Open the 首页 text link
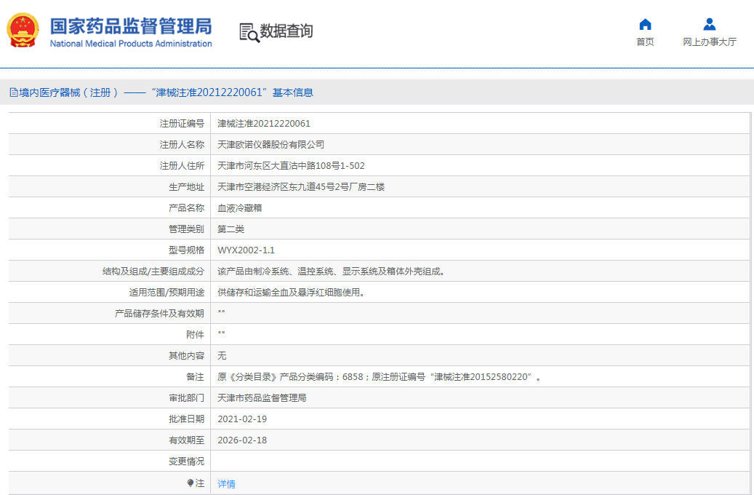This screenshot has height=495, width=754. pyautogui.click(x=645, y=42)
